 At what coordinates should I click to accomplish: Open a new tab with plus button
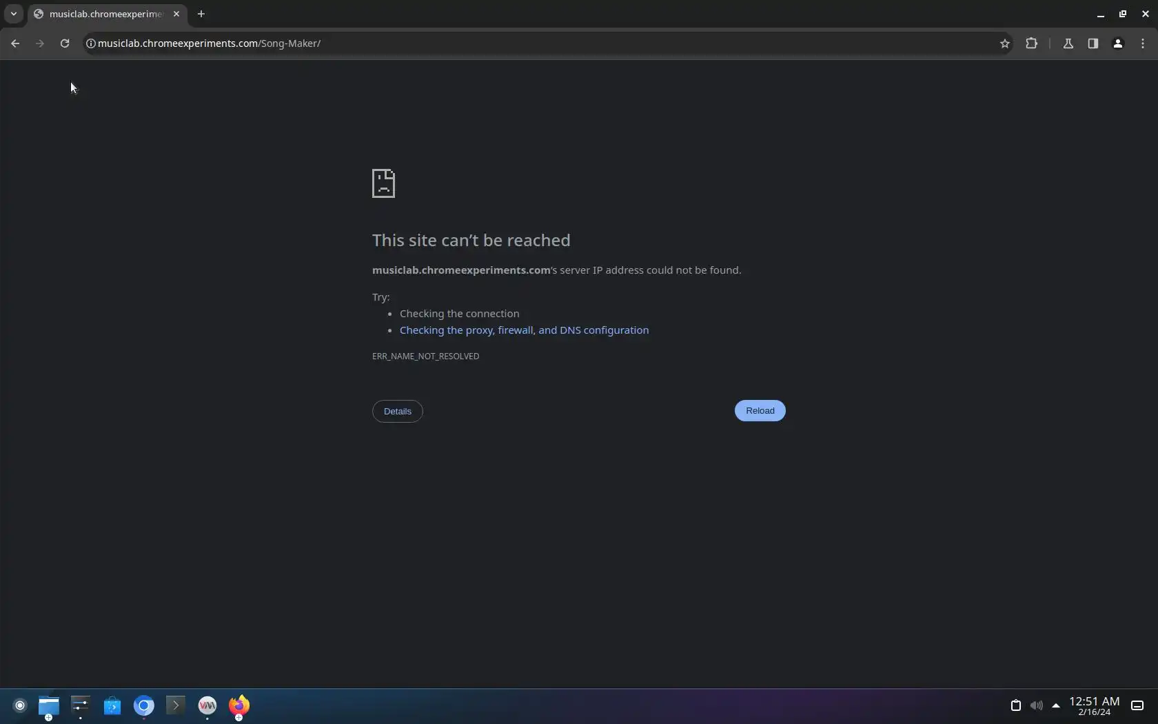click(201, 14)
